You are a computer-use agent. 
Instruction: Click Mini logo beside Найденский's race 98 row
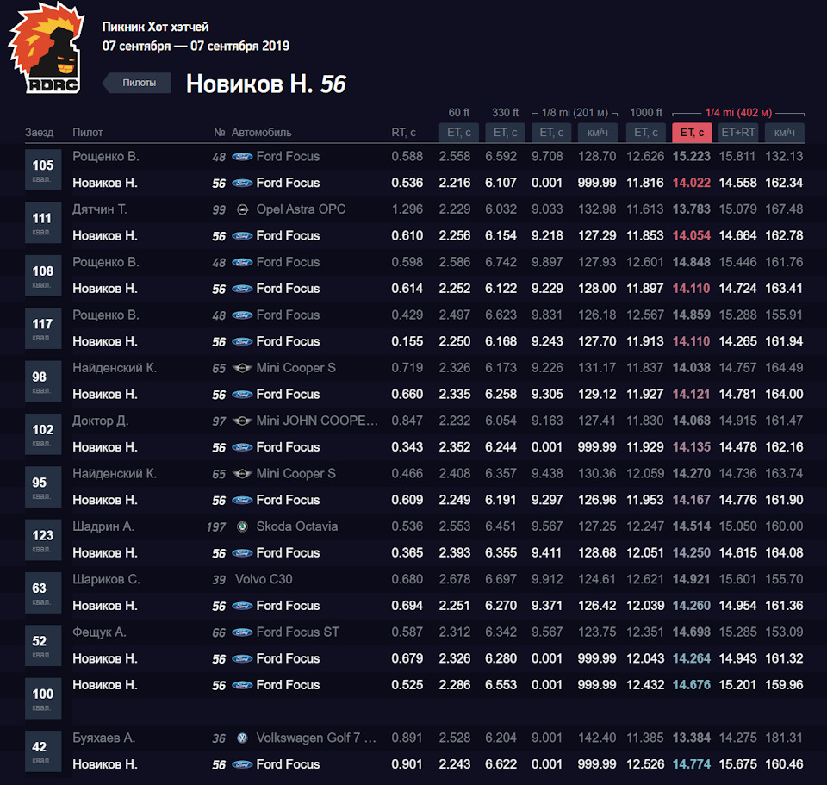(242, 368)
